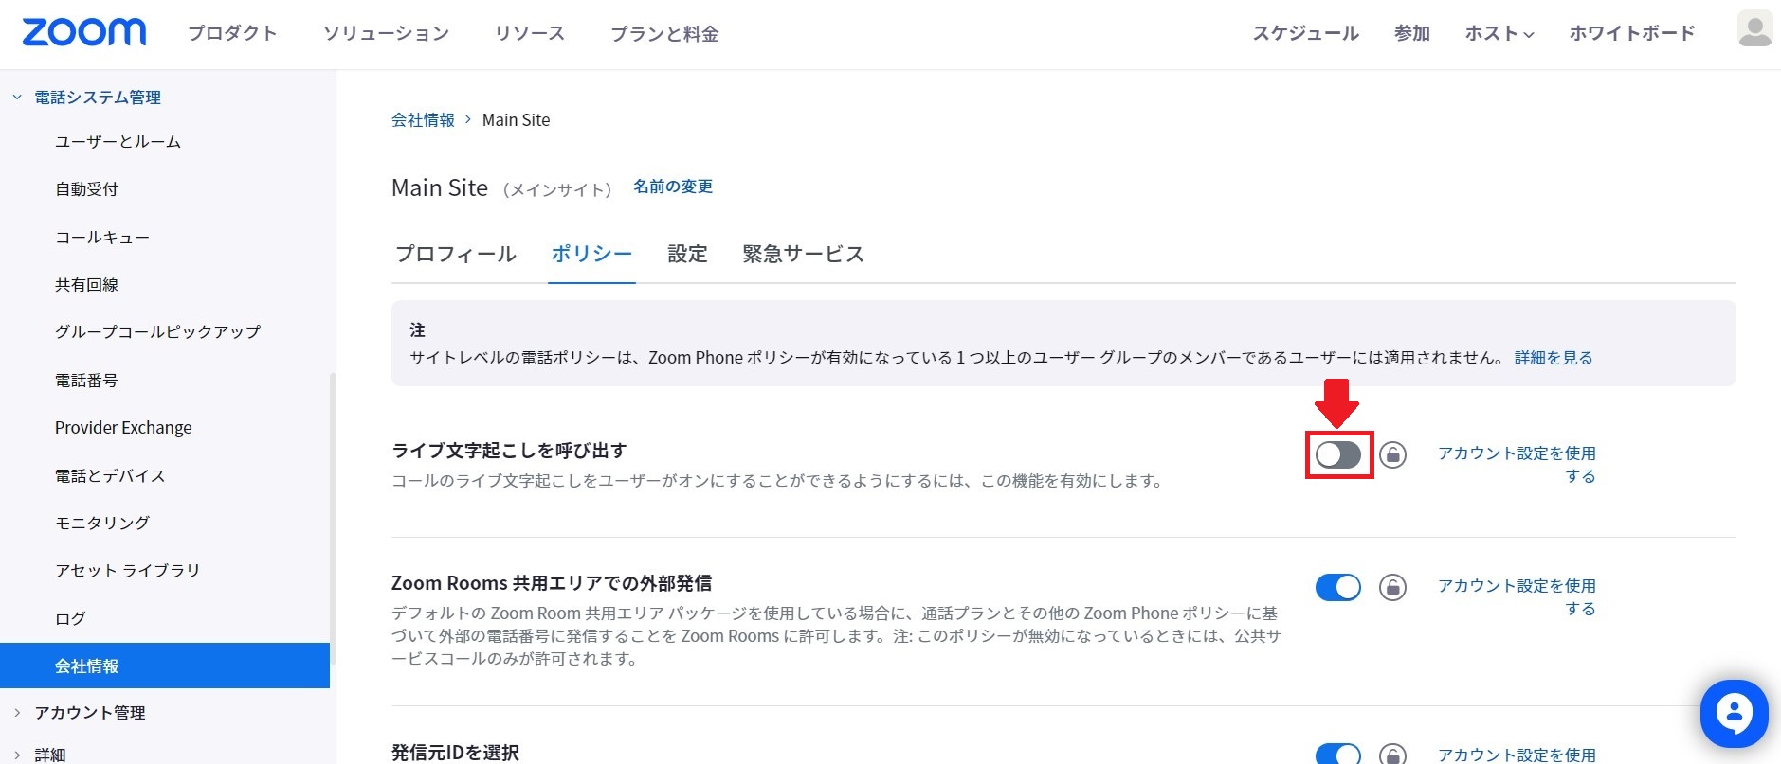The image size is (1781, 764).
Task: Open 電話とデバイス in sidebar
Action: 110,476
